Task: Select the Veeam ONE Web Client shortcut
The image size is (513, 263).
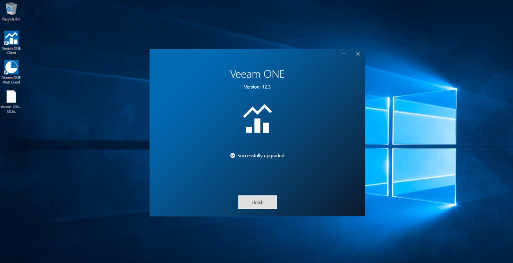Action: pyautogui.click(x=11, y=72)
